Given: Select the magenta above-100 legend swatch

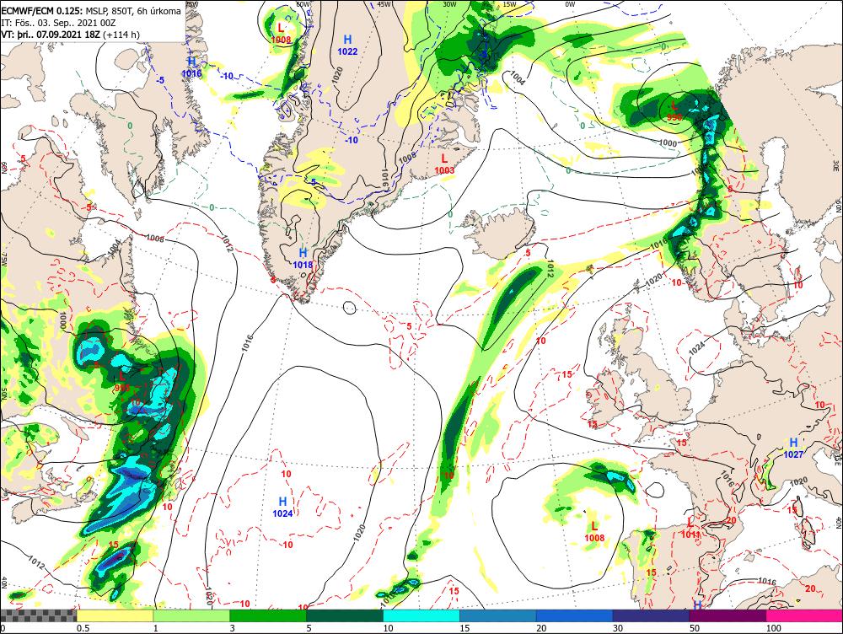Looking at the screenshot, I should 804,615.
